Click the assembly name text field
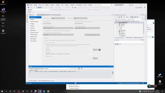165x93 pixels. coord(58,24)
